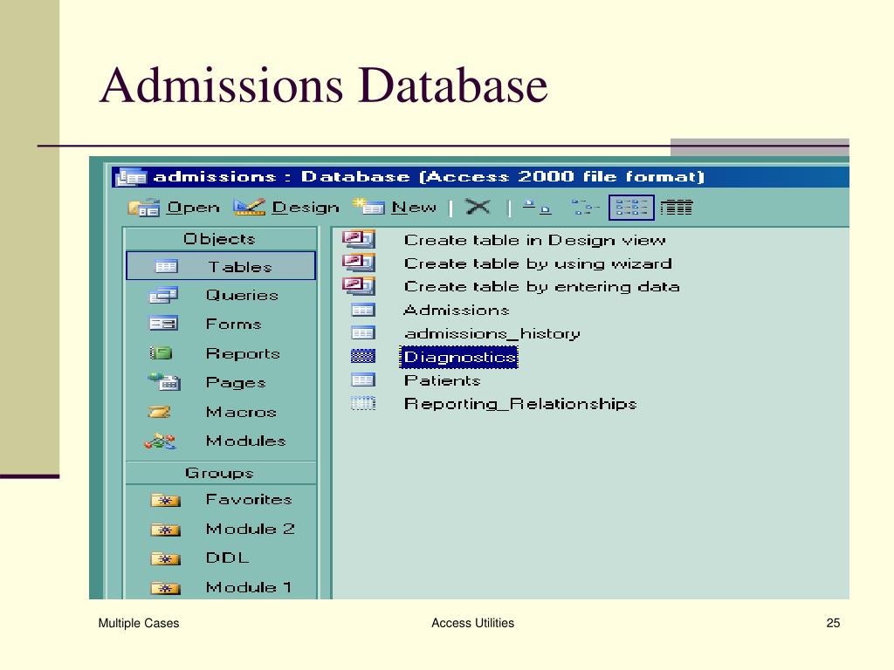Select 'Create table in Design view'
This screenshot has height=670, width=894.
(x=535, y=241)
